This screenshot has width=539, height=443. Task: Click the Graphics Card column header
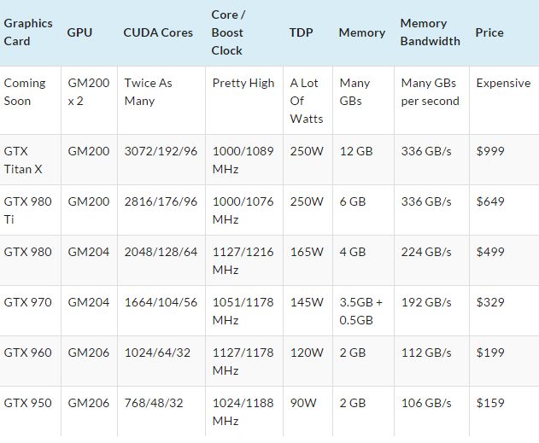[28, 32]
